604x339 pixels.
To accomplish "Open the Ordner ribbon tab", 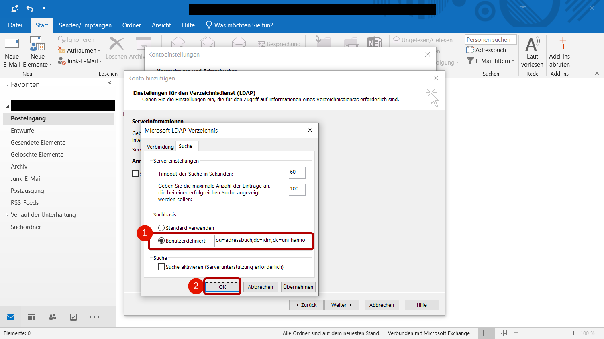I will coord(132,25).
